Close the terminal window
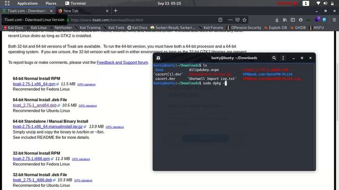 tap(310, 58)
